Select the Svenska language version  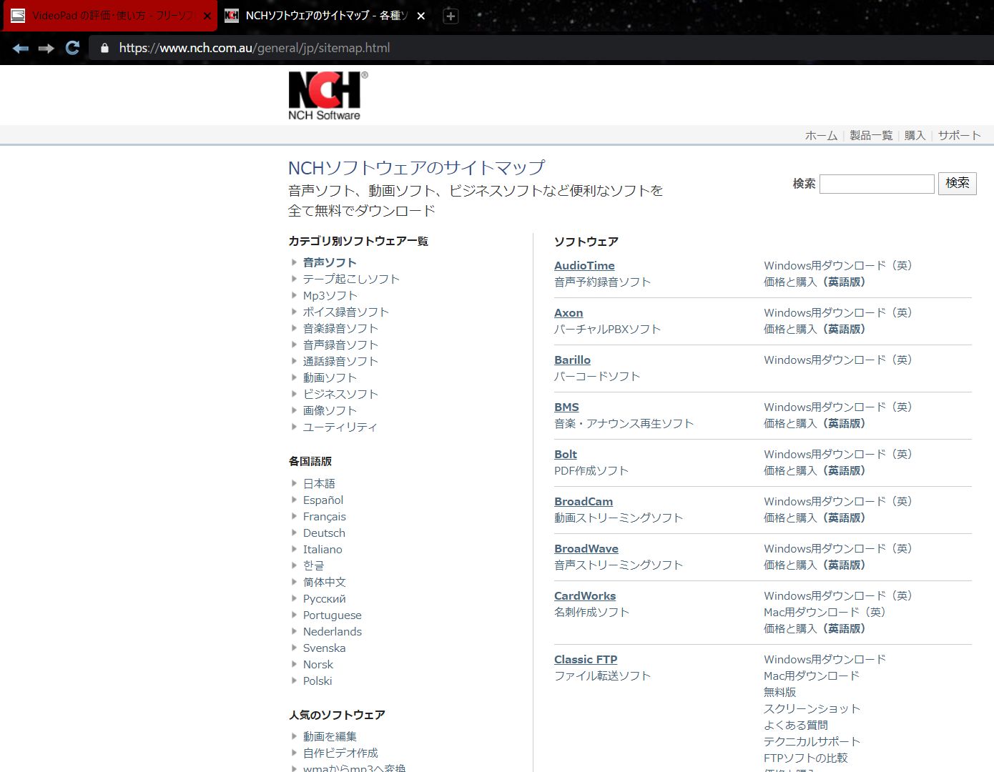click(325, 648)
